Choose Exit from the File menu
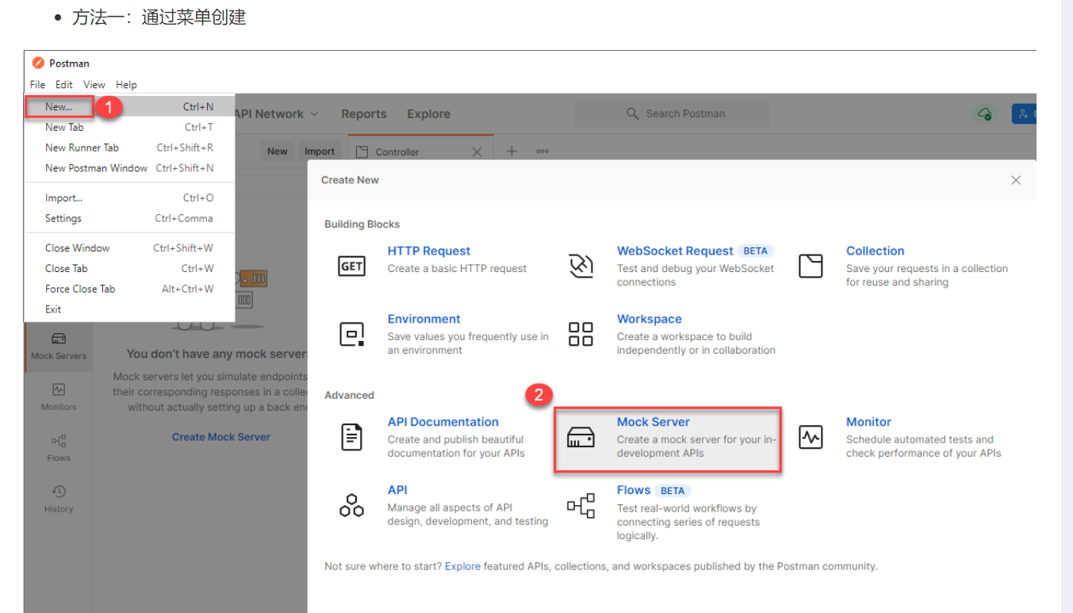The width and height of the screenshot is (1073, 613). point(129,310)
